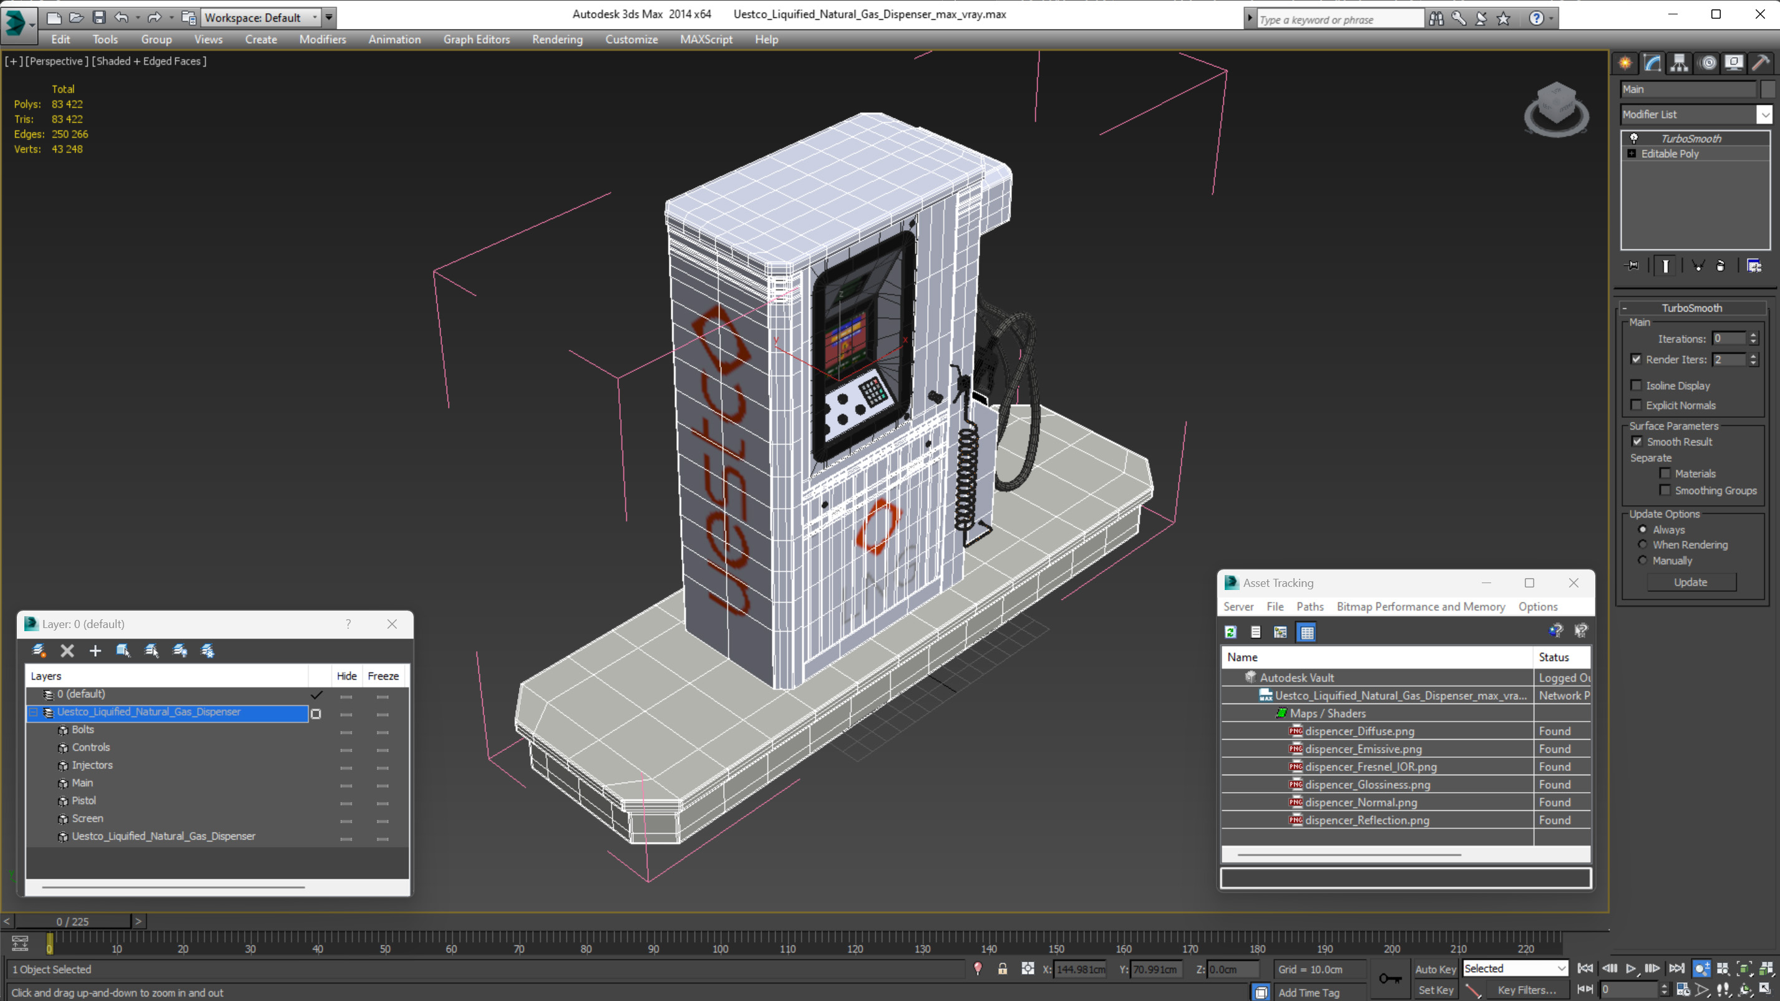
Task: Click Play Animation button
Action: pyautogui.click(x=1631, y=969)
